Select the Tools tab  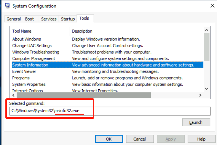pos(84,18)
